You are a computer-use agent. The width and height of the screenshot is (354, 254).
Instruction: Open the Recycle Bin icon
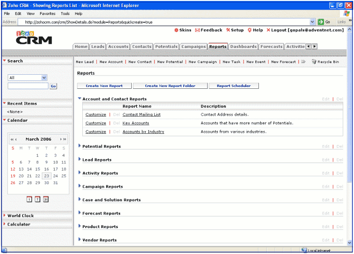(314, 62)
